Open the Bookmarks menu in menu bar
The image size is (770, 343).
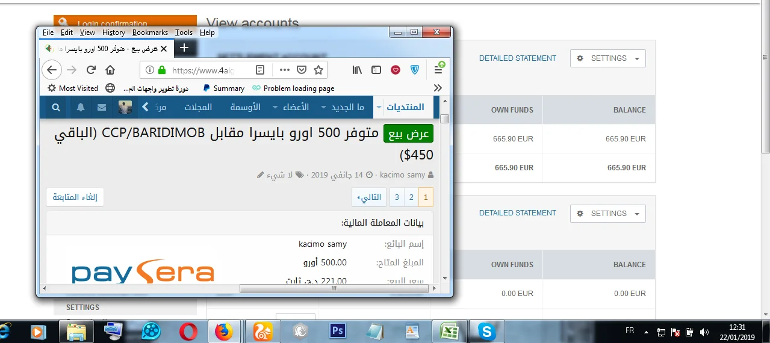(x=150, y=32)
